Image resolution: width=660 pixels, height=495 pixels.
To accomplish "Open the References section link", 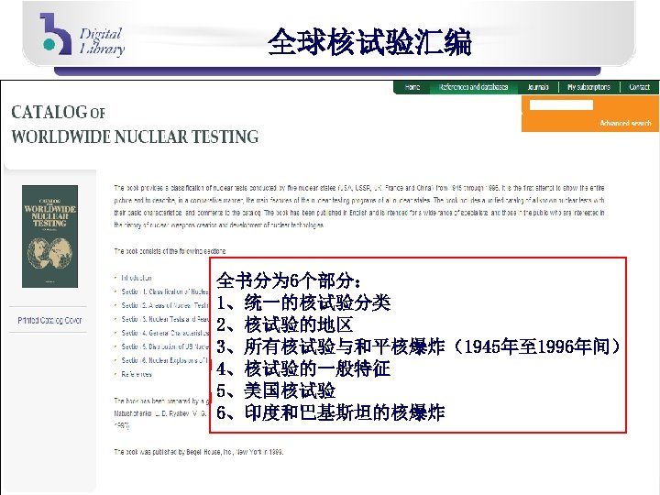I will [x=137, y=374].
